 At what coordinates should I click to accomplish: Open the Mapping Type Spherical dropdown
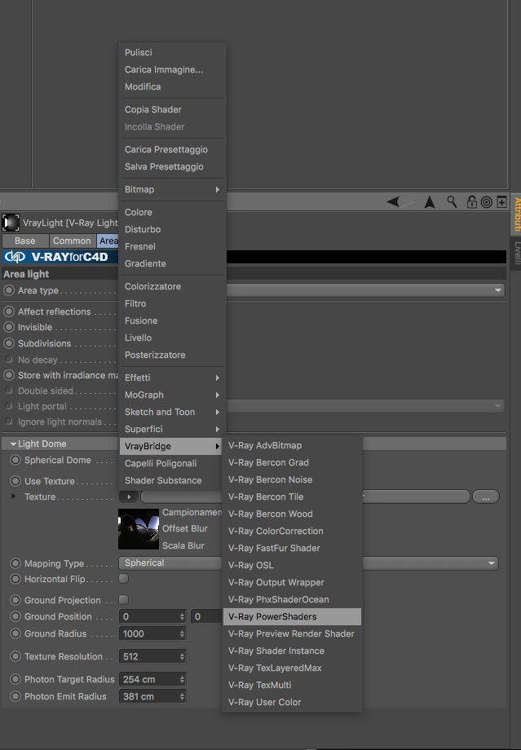pyautogui.click(x=308, y=563)
